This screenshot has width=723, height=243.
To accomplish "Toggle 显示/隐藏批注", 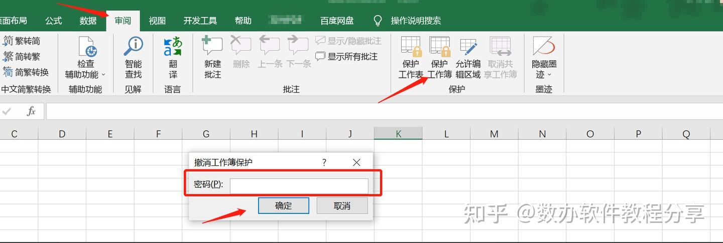I will (348, 41).
